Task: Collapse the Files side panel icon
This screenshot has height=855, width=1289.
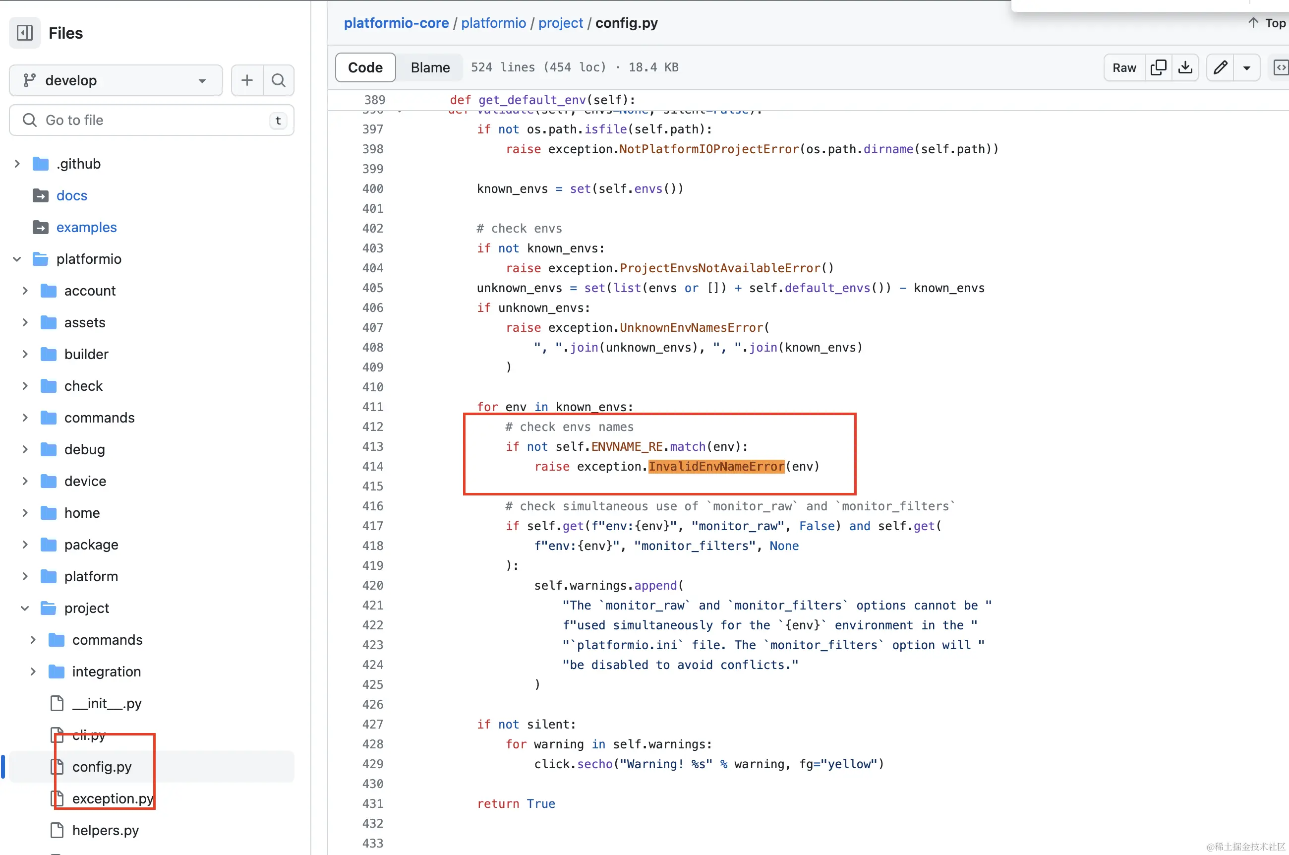Action: click(x=25, y=33)
